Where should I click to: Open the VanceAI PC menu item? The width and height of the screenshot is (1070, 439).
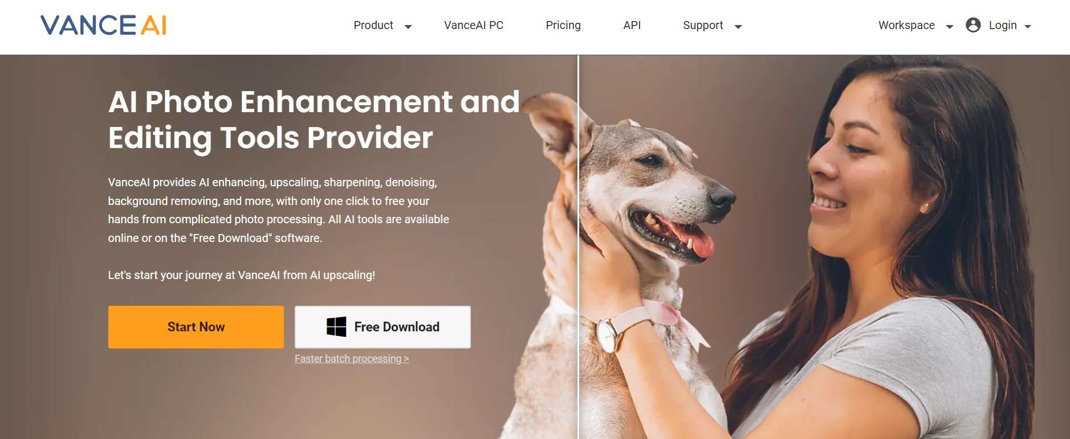(x=474, y=25)
